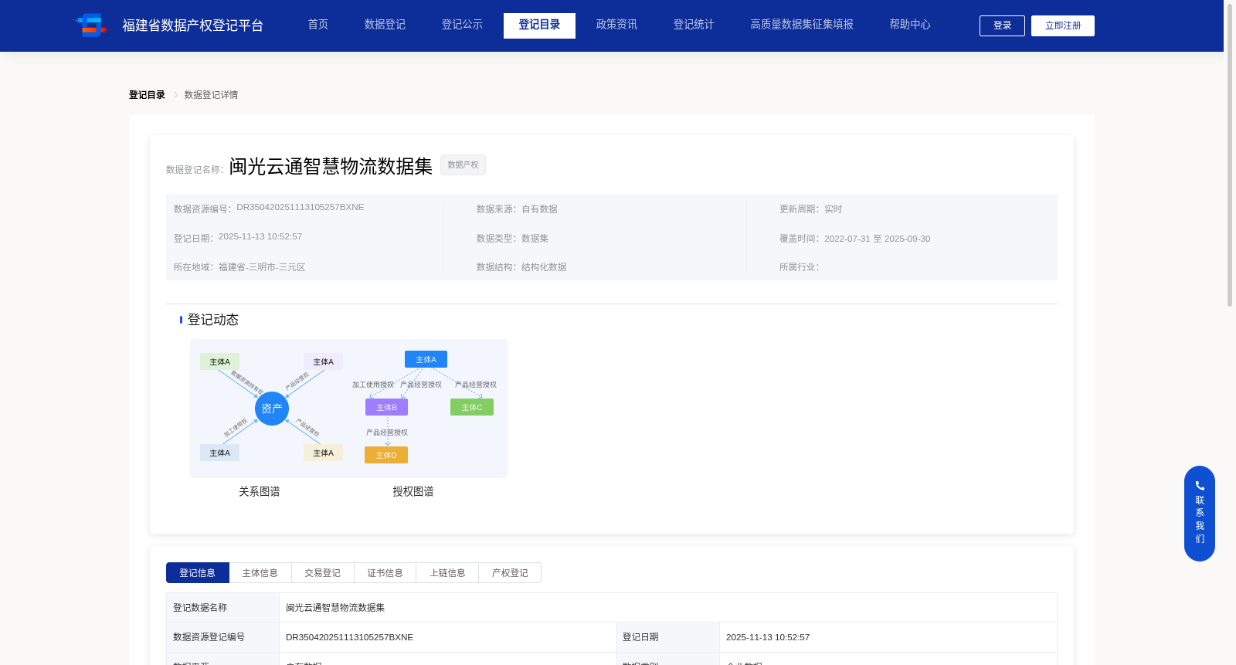This screenshot has height=665, width=1236.
Task: Click the 所属行业 label
Action: point(799,267)
